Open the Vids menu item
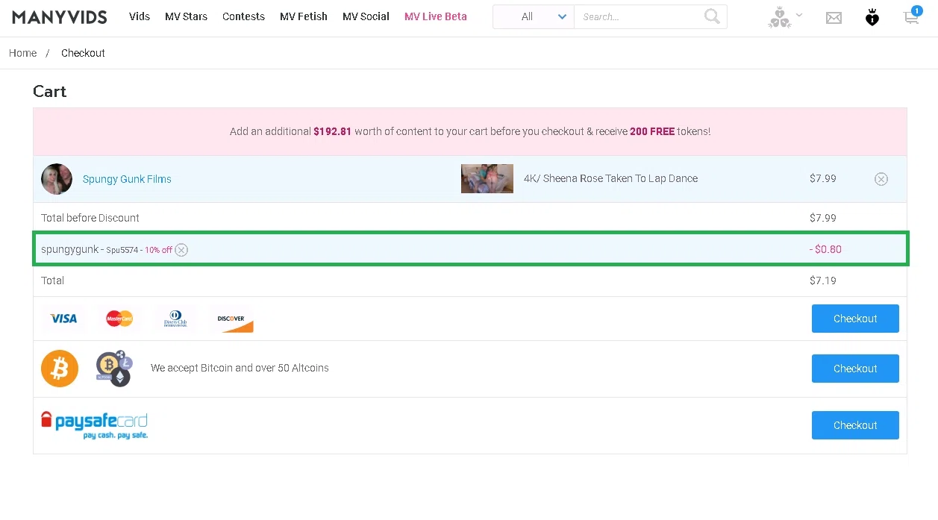This screenshot has width=938, height=520. point(140,16)
